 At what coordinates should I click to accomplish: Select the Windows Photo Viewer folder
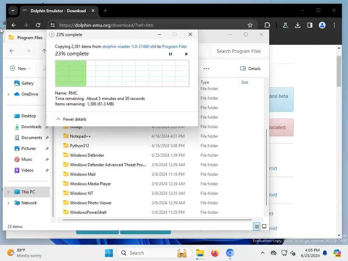pyautogui.click(x=90, y=203)
